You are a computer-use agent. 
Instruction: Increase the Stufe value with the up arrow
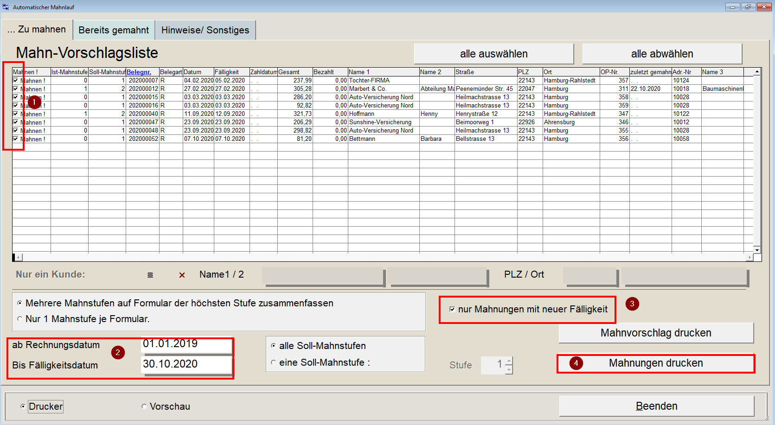click(x=509, y=361)
